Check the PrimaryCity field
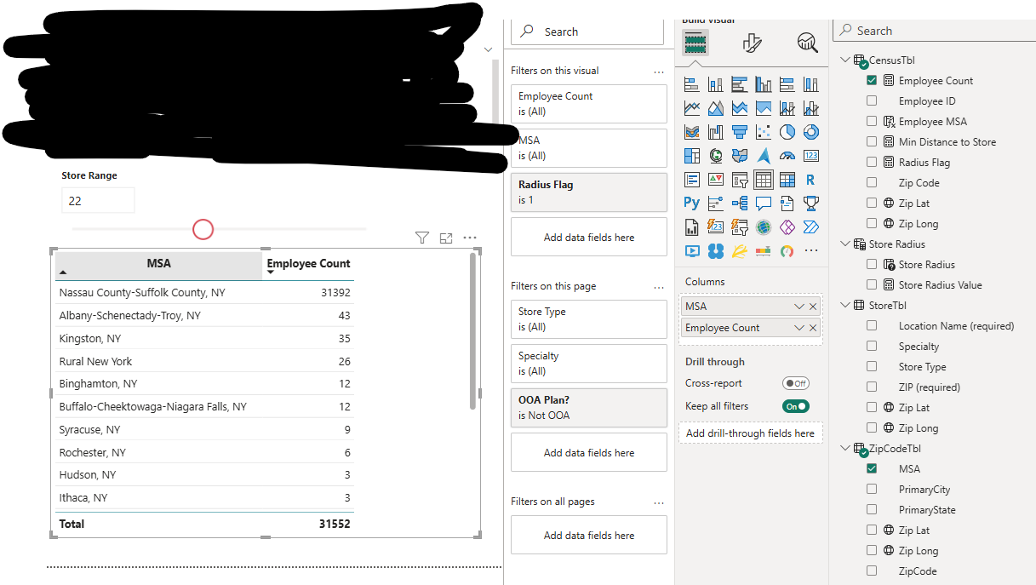 [872, 490]
